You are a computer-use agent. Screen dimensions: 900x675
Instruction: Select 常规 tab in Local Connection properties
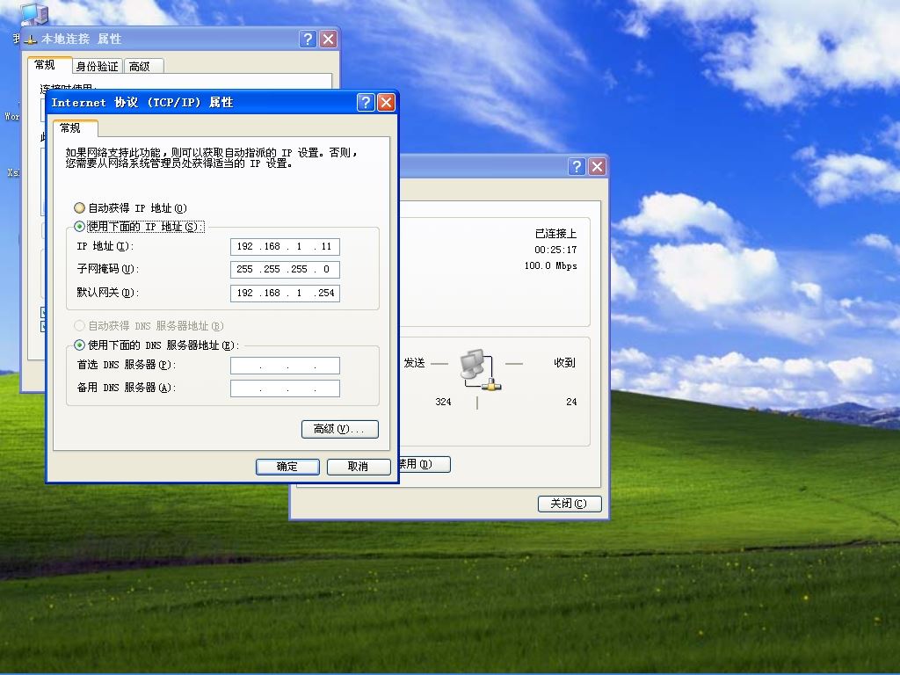click(49, 65)
